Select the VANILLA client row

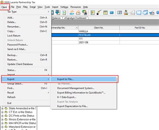coord(105,31)
